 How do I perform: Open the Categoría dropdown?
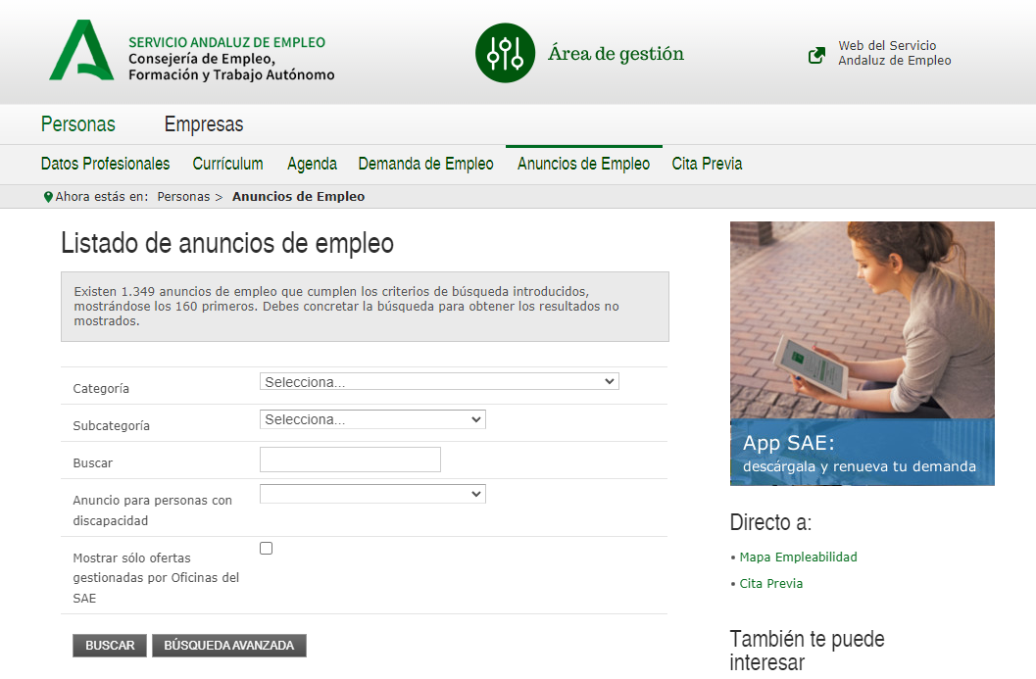pyautogui.click(x=438, y=381)
